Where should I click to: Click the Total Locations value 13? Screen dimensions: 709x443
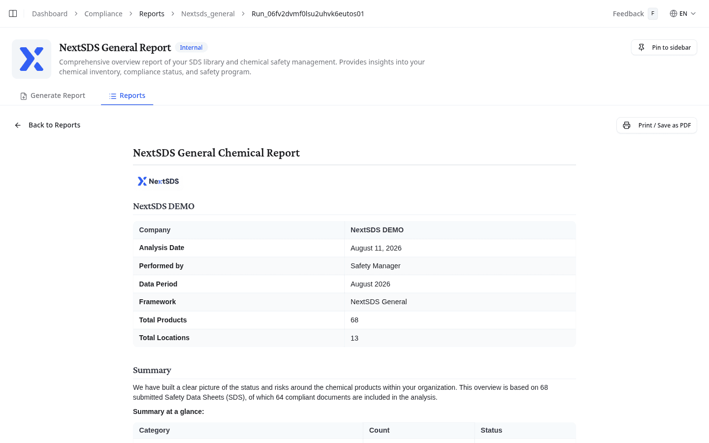click(354, 338)
